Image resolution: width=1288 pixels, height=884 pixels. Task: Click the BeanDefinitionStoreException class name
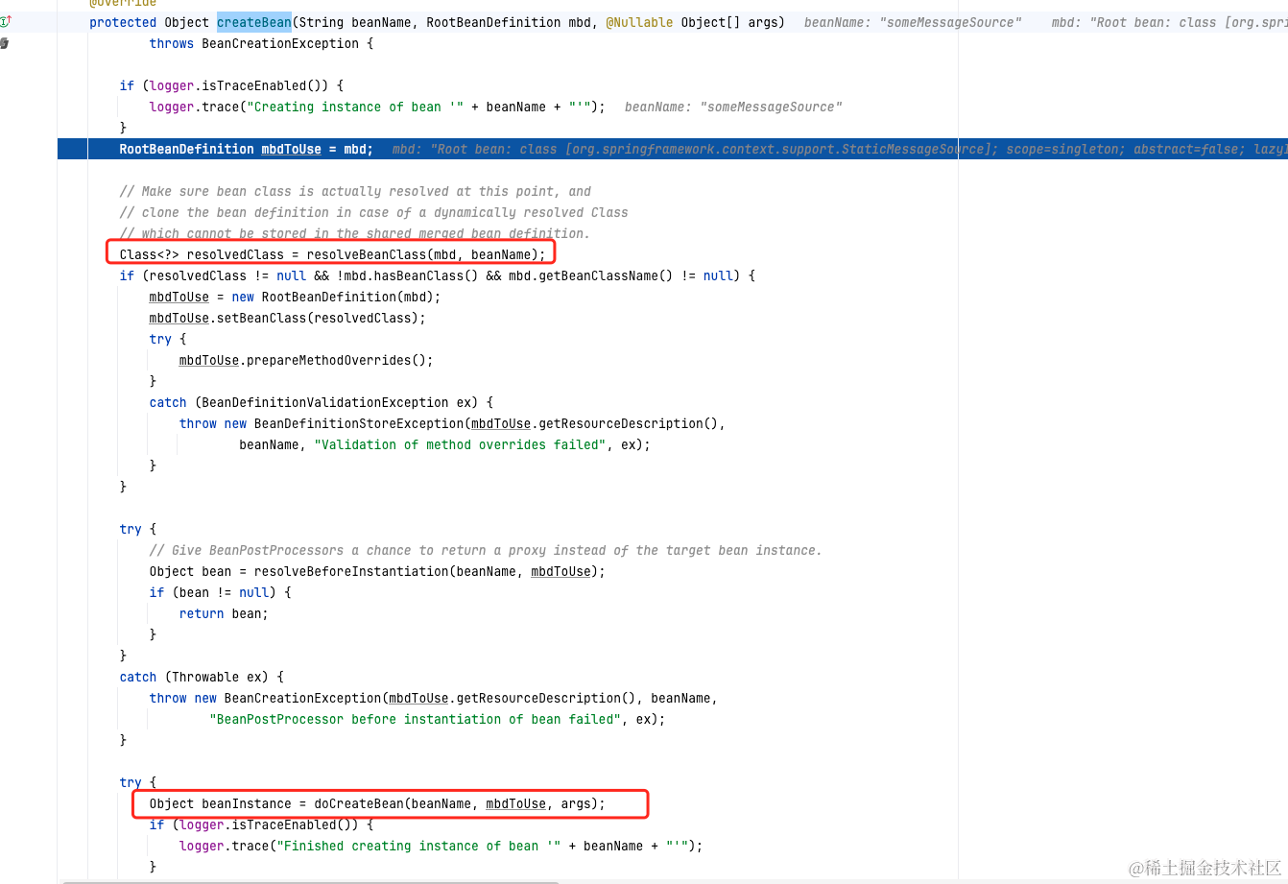[360, 423]
